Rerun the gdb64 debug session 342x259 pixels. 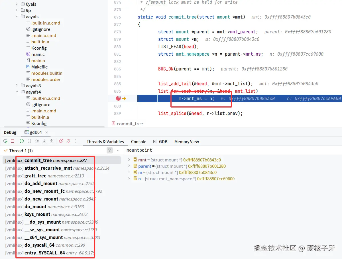click(5, 141)
